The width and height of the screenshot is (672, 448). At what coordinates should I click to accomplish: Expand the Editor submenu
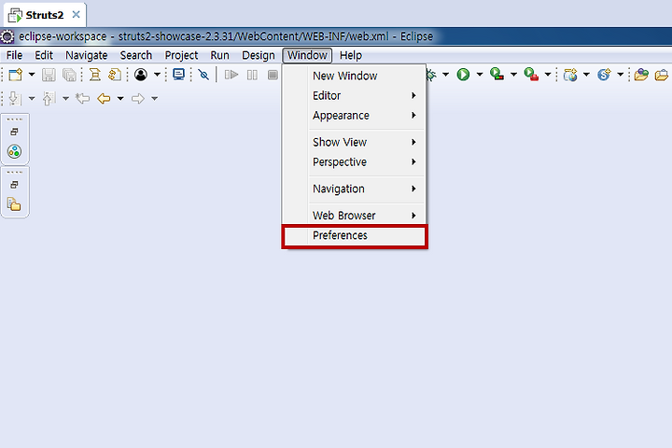(x=355, y=95)
